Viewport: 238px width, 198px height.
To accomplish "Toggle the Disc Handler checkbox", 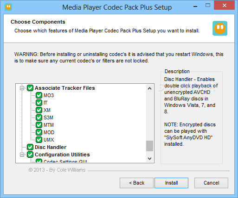I will [30, 147].
